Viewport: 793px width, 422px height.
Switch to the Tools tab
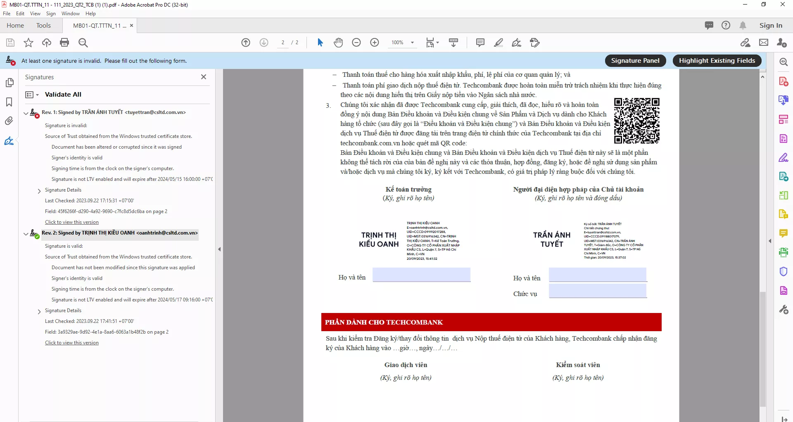coord(43,26)
